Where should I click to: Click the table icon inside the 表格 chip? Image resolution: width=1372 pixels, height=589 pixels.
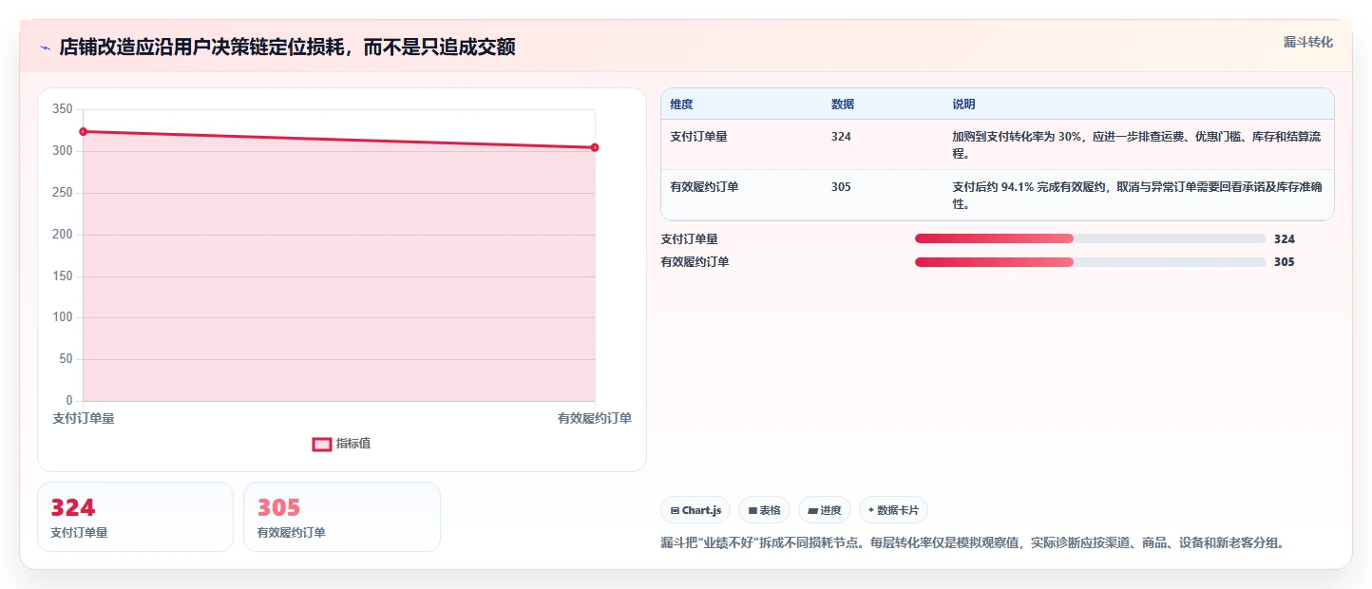click(753, 511)
